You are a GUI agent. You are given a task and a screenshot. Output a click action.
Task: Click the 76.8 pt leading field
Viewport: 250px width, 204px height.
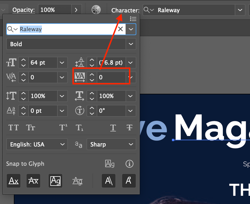tap(111, 62)
